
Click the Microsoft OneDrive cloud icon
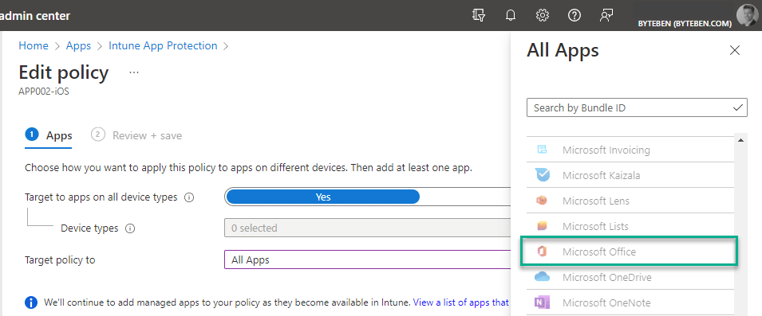click(x=542, y=277)
